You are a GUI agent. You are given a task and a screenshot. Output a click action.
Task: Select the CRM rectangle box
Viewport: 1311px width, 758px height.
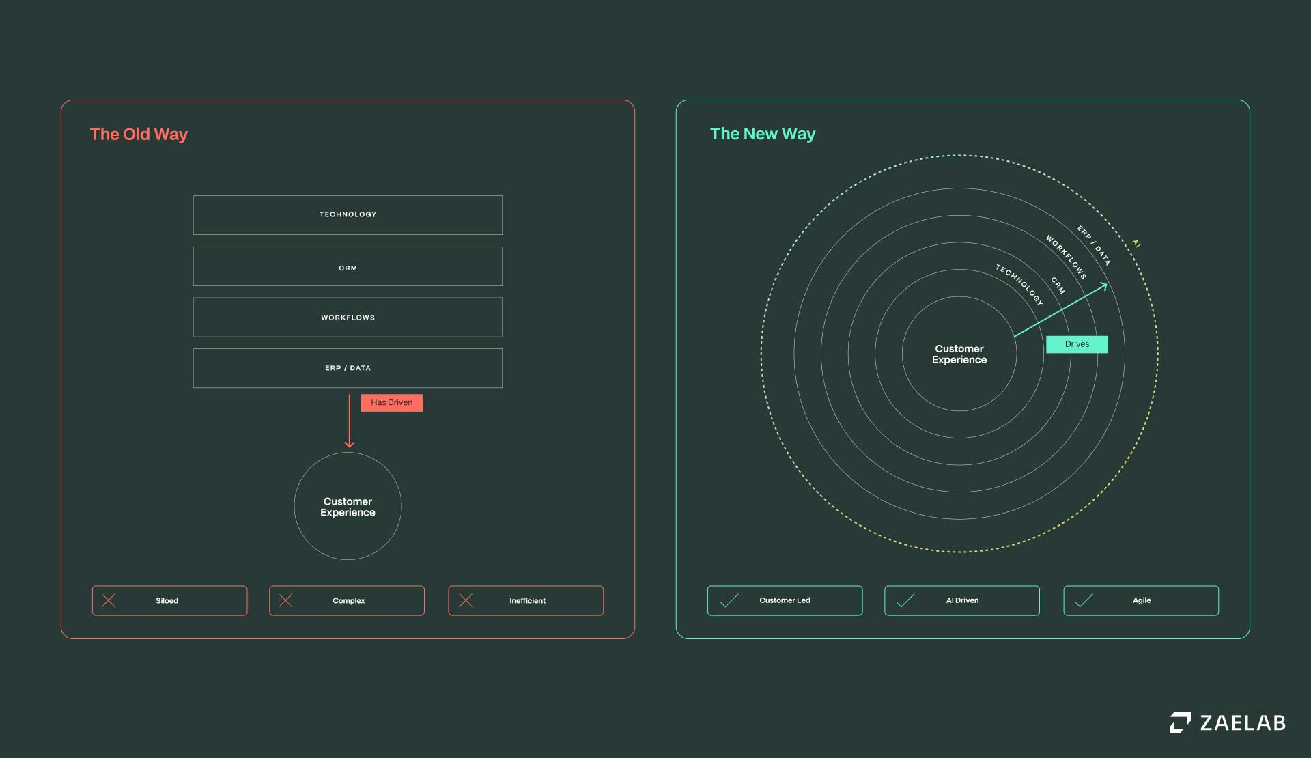pos(348,267)
